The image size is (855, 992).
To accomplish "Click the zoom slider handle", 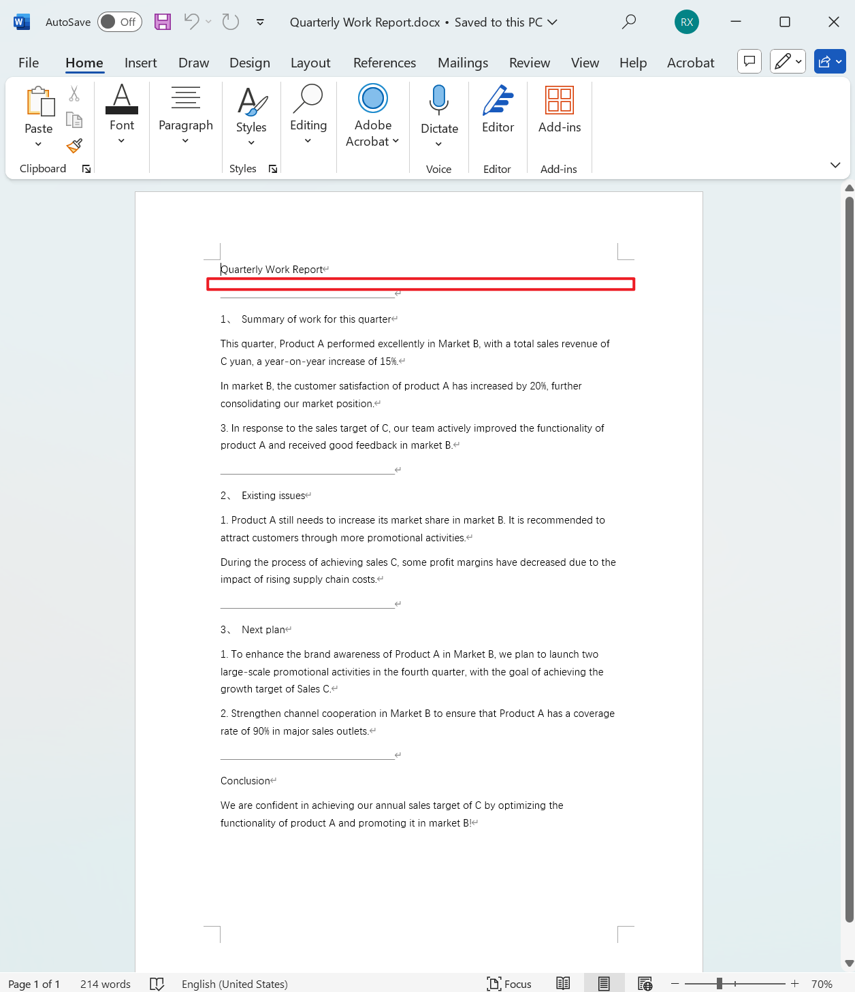I will (720, 984).
